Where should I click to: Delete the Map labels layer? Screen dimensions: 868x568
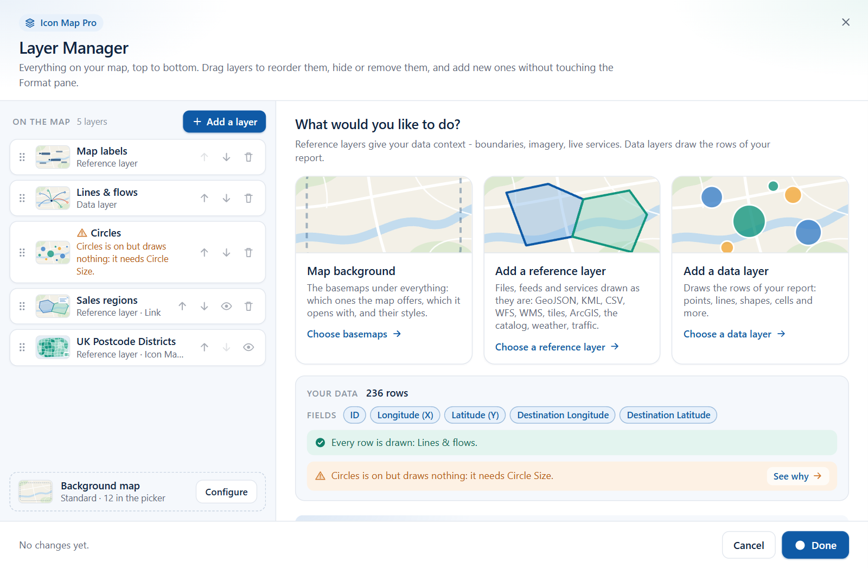(248, 157)
